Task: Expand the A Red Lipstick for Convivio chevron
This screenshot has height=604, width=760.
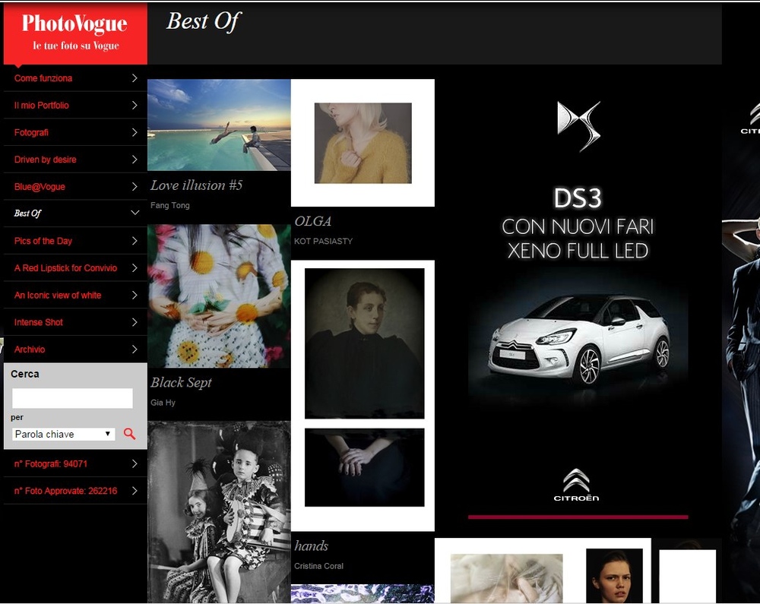Action: (135, 268)
